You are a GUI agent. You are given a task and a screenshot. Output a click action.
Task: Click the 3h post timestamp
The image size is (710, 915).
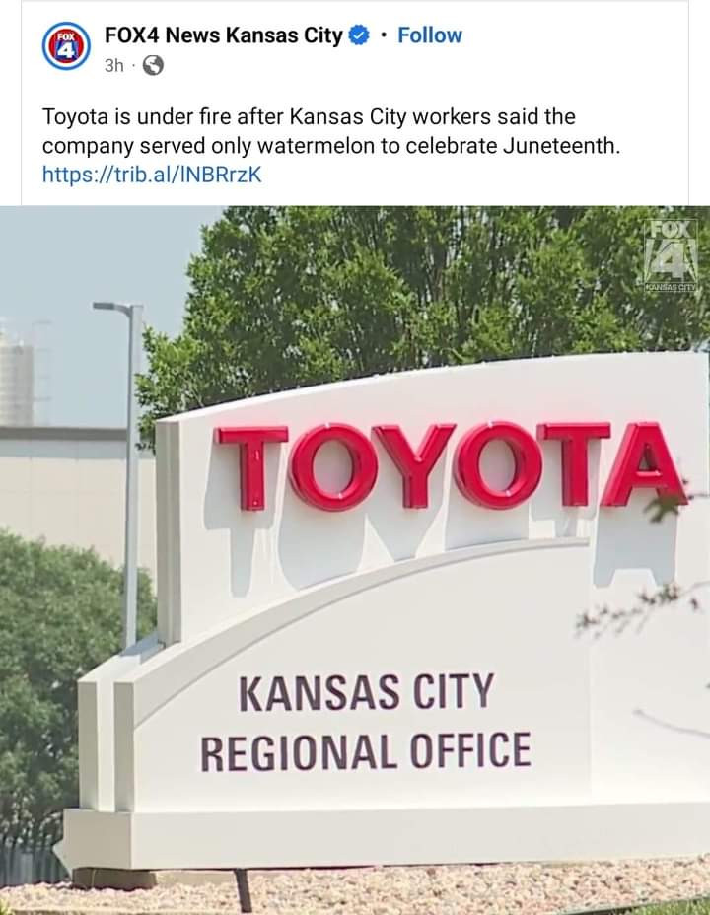113,66
